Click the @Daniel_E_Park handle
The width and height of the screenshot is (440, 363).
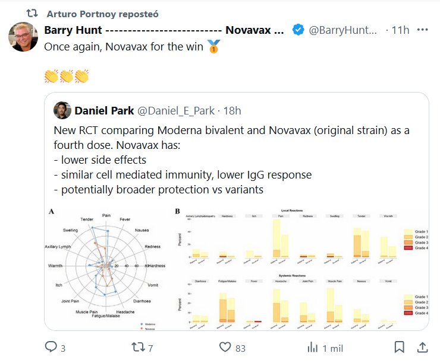point(176,110)
